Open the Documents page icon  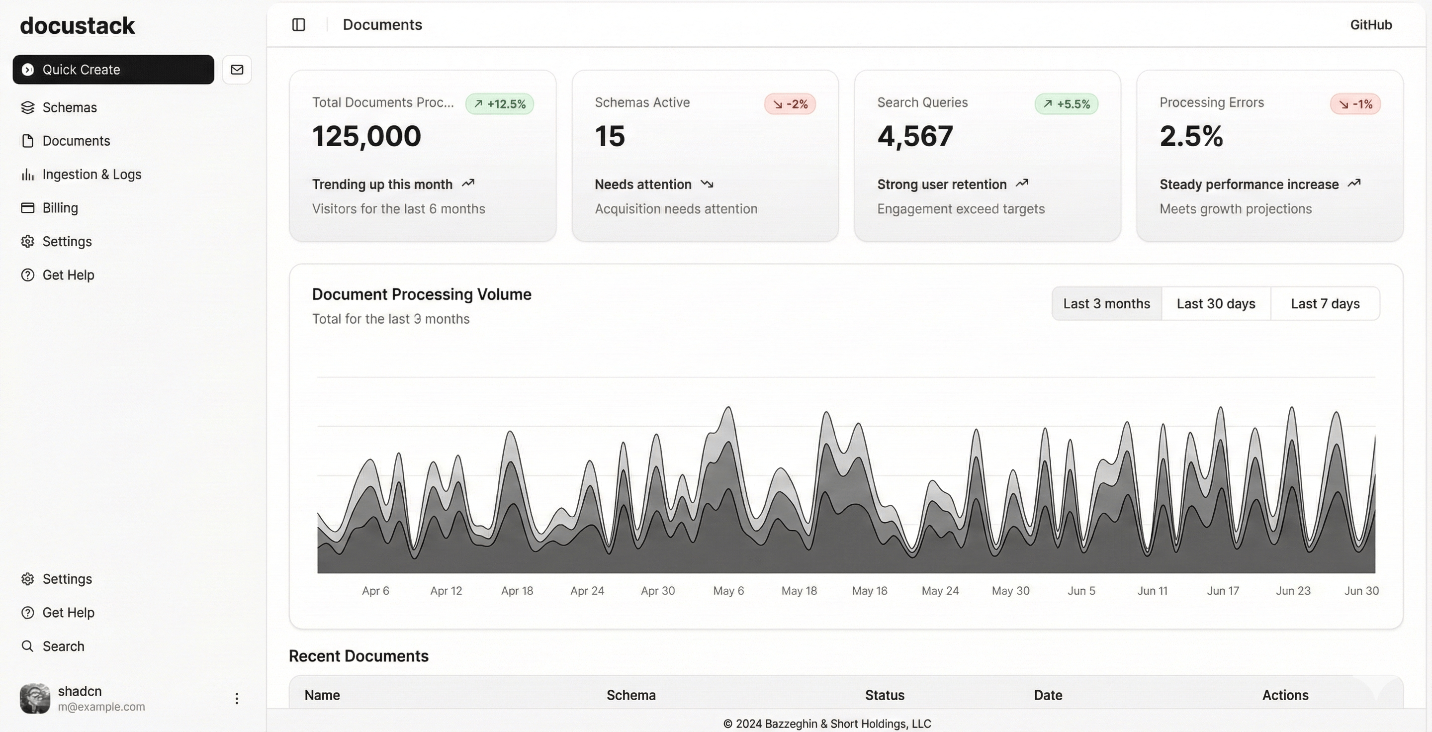pos(28,141)
